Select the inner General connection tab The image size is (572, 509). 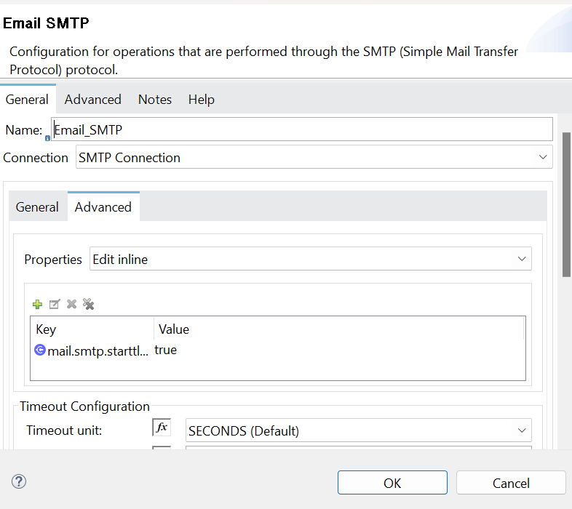37,207
